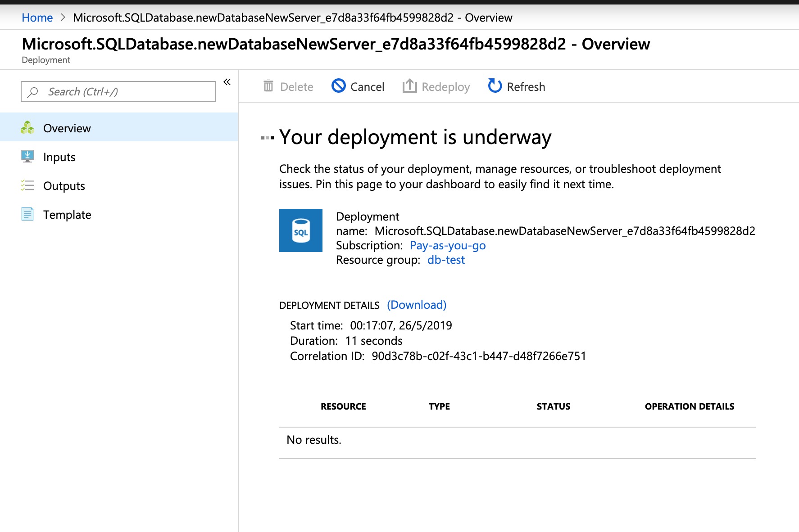This screenshot has height=532, width=799.
Task: Download the deployment details
Action: pos(417,305)
